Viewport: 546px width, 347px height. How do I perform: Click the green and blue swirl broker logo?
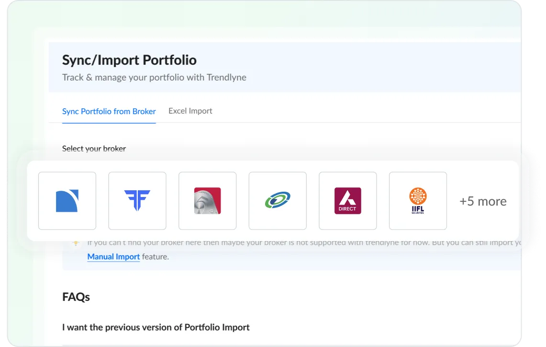[278, 200]
